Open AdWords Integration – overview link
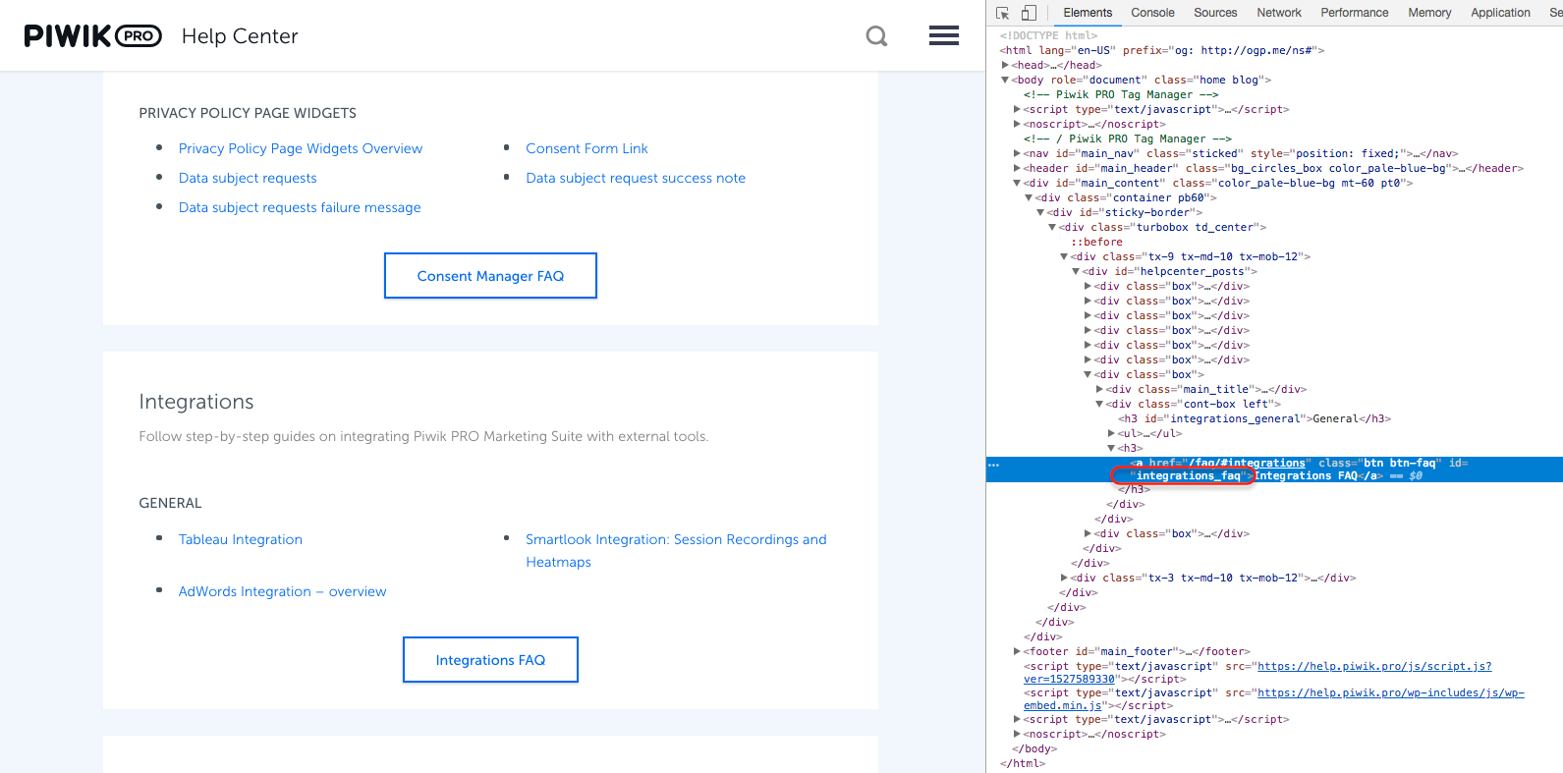 coord(282,591)
